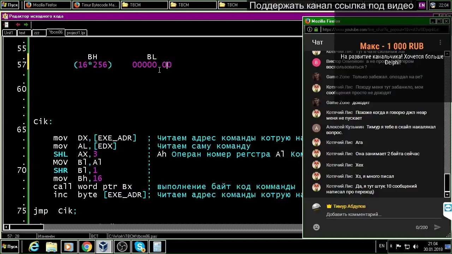The height and width of the screenshot is (254, 452).
Task: Open the emoji picker in chat
Action: [316, 227]
